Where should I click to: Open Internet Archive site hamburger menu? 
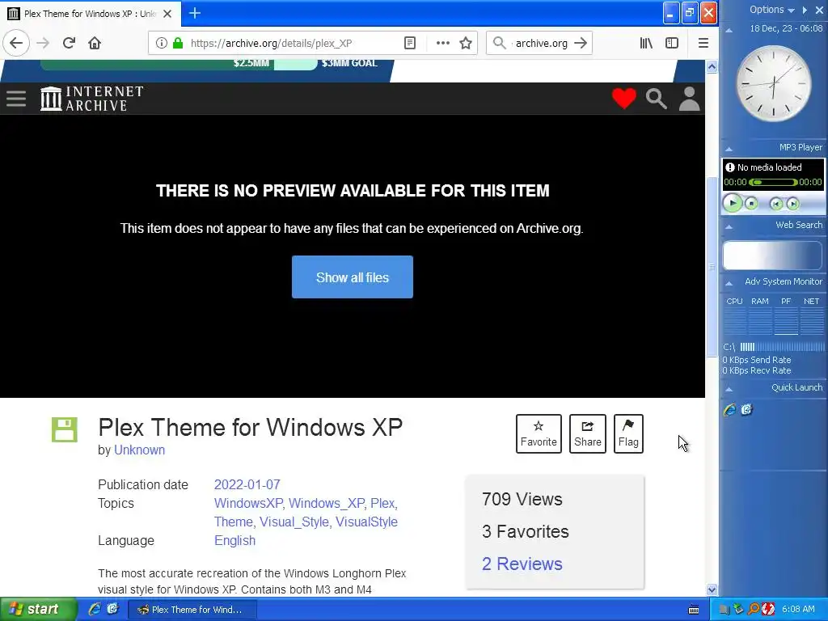click(16, 98)
